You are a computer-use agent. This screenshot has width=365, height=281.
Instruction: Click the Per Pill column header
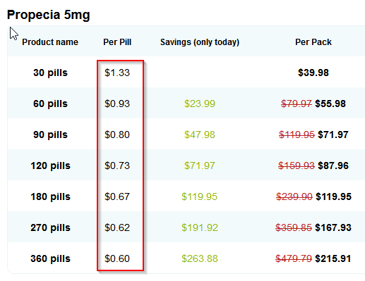tap(117, 42)
